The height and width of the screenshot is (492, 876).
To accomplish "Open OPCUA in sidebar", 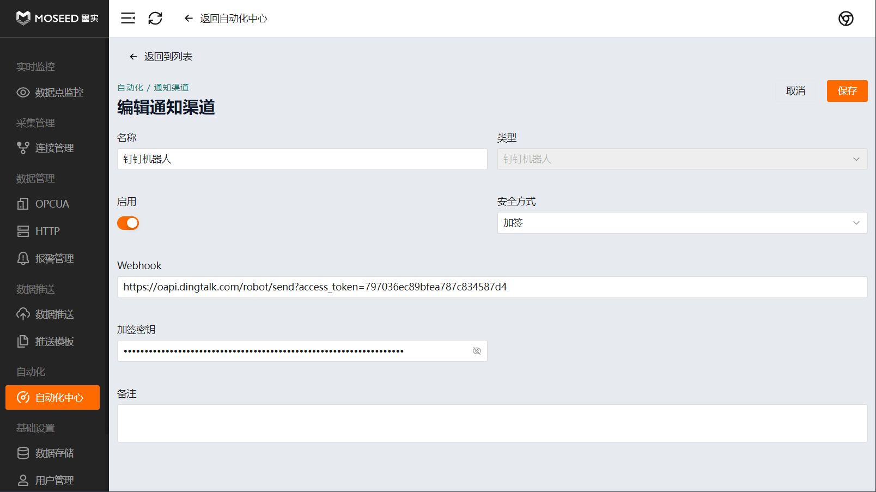I will coord(52,204).
